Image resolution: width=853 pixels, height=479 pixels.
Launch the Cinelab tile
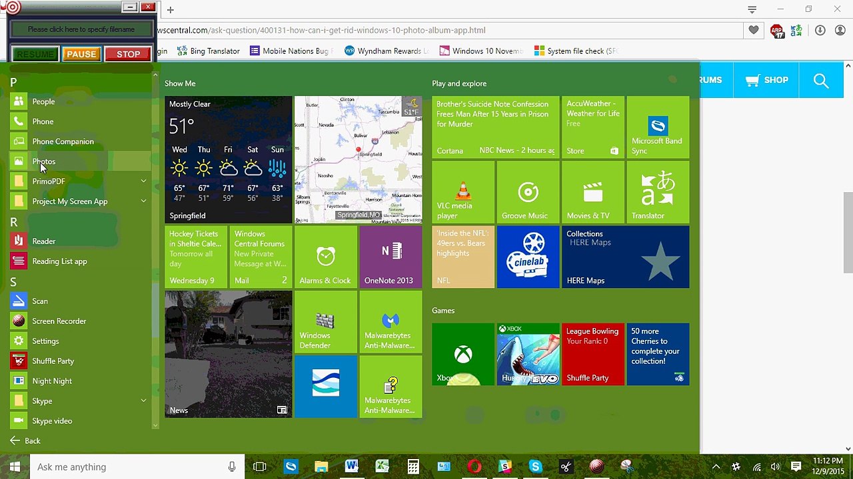coord(528,257)
